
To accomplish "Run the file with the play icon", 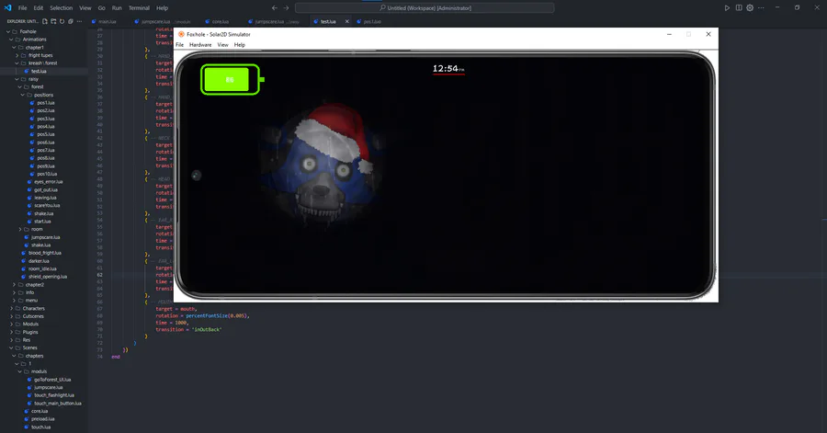I will pyautogui.click(x=727, y=8).
